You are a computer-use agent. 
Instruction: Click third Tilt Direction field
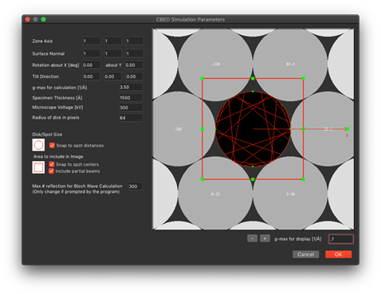(135, 76)
